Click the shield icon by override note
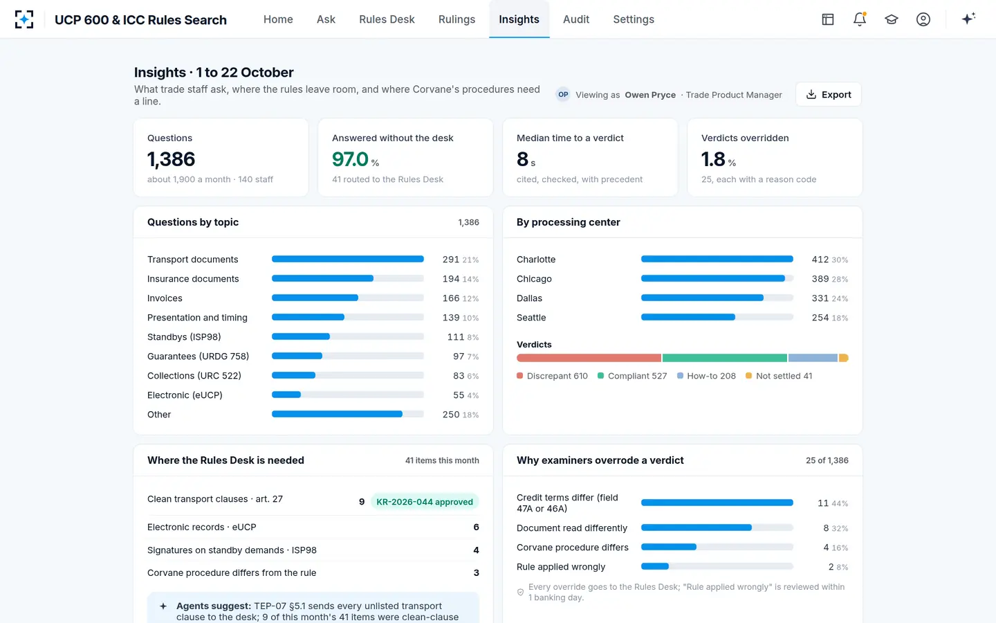 521,593
